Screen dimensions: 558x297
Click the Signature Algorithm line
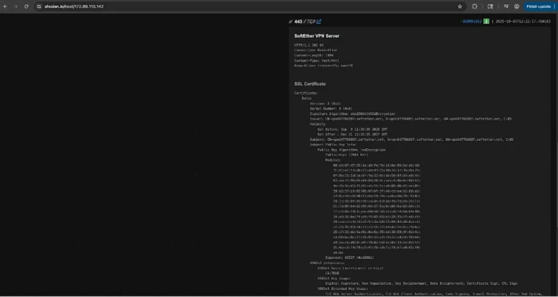[x=352, y=114]
